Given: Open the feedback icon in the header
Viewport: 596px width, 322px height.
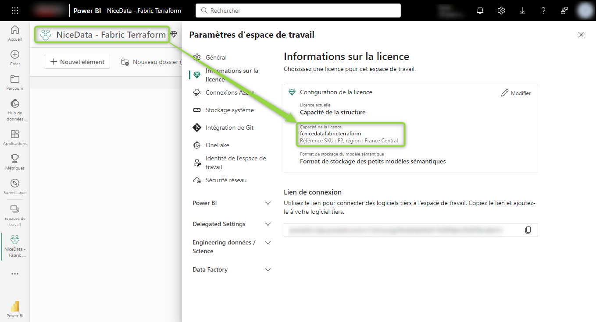Looking at the screenshot, I should coord(564,11).
